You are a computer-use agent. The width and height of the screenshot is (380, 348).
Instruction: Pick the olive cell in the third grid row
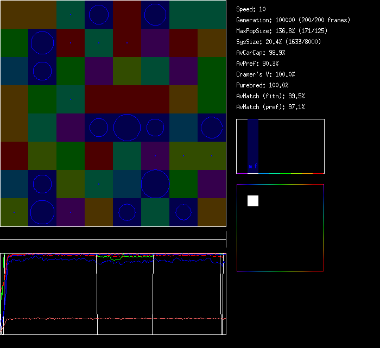[127, 71]
